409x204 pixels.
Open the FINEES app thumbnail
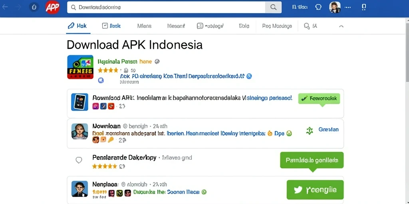coord(80,67)
